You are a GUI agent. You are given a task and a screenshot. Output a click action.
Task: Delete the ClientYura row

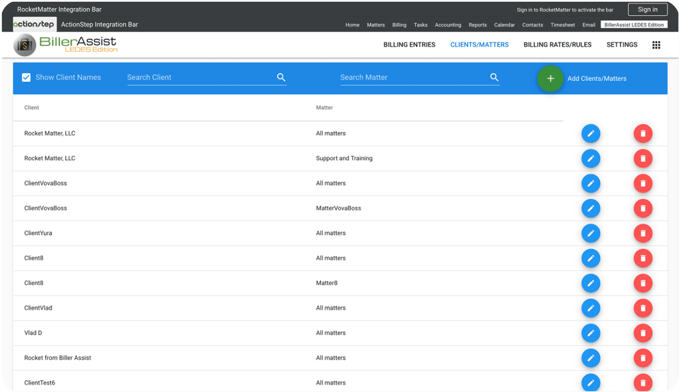coord(643,233)
